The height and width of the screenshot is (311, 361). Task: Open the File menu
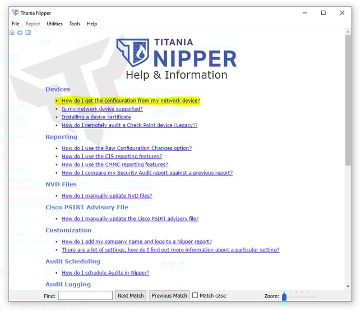tap(16, 24)
